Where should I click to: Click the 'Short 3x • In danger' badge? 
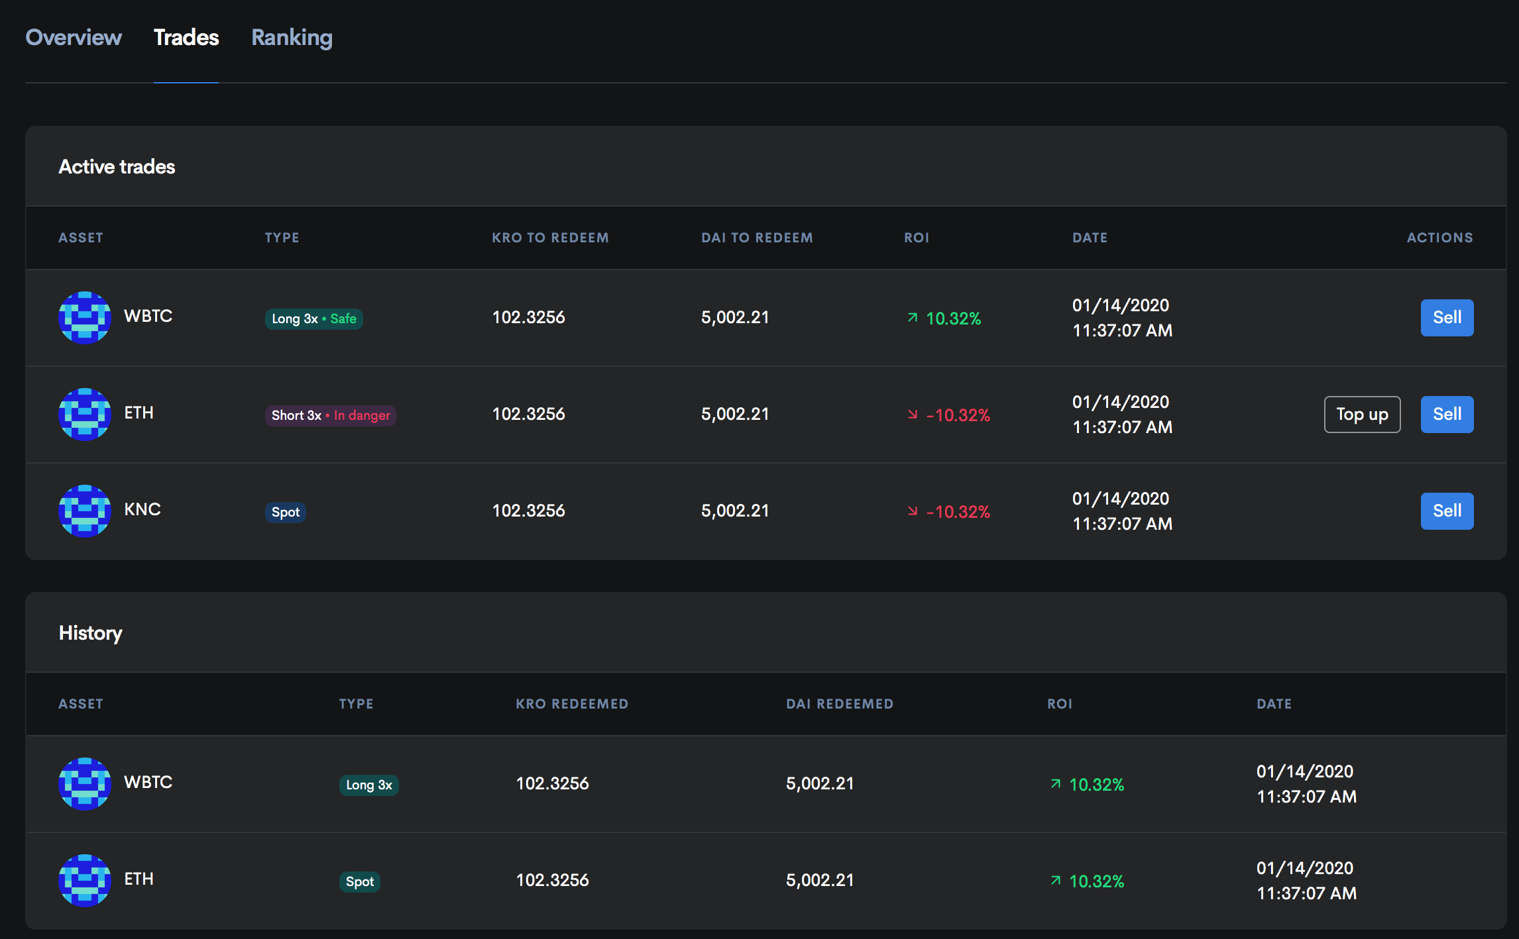331,415
